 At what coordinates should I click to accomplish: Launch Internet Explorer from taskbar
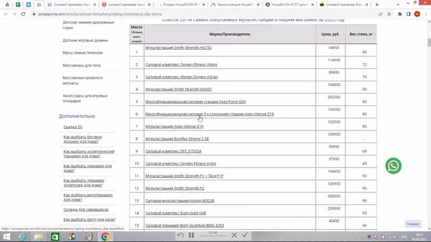pos(22,237)
